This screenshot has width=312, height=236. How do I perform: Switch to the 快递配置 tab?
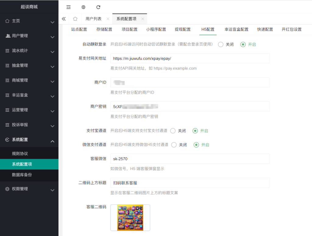[x=265, y=29]
